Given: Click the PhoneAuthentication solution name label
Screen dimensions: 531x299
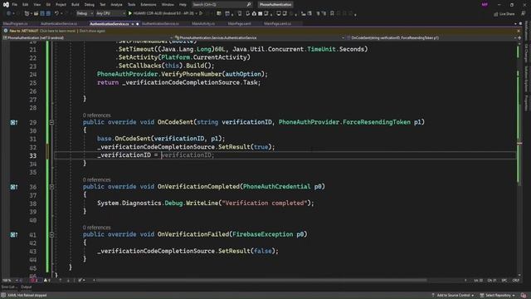Looking at the screenshot, I should pyautogui.click(x=275, y=5).
